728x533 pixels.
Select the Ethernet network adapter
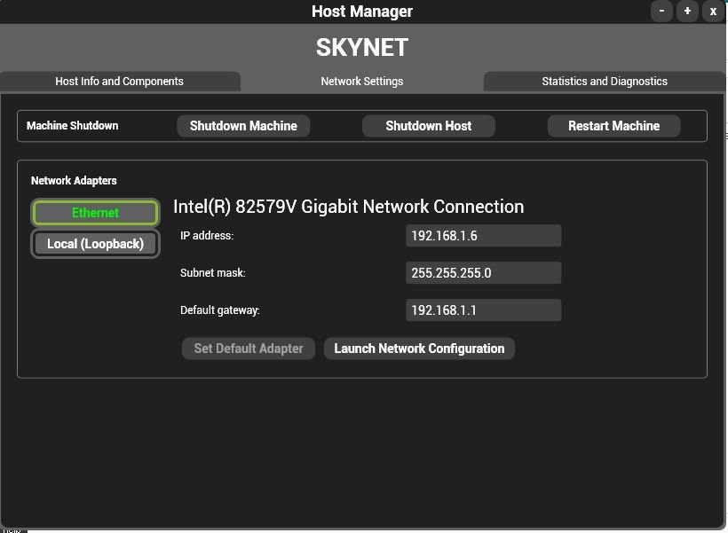click(x=95, y=212)
